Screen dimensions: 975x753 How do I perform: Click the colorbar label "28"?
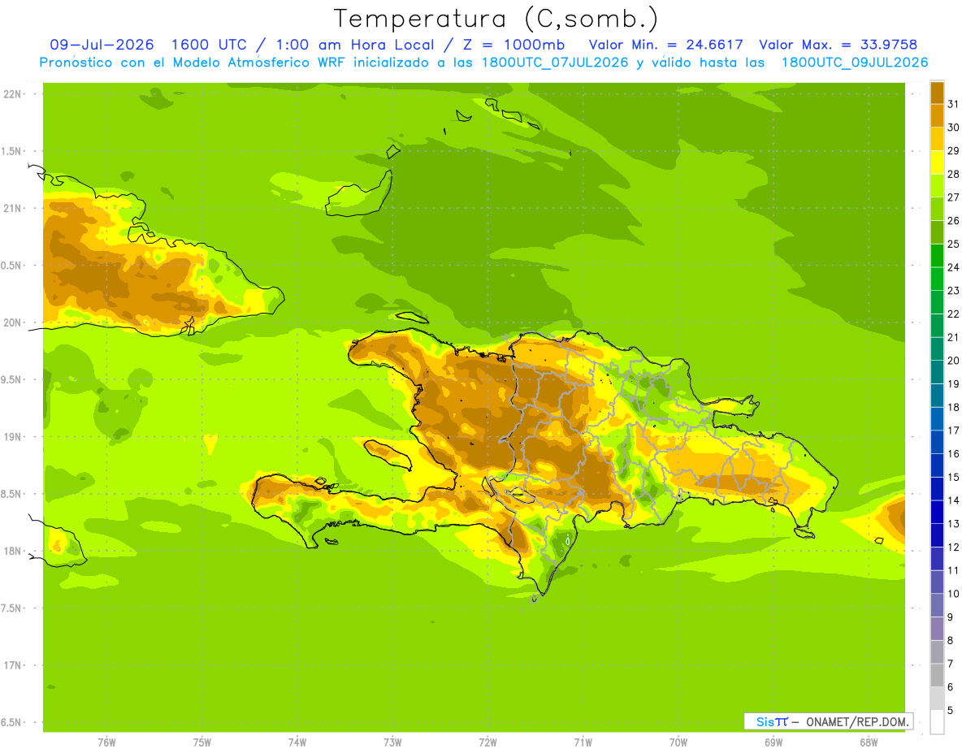953,174
